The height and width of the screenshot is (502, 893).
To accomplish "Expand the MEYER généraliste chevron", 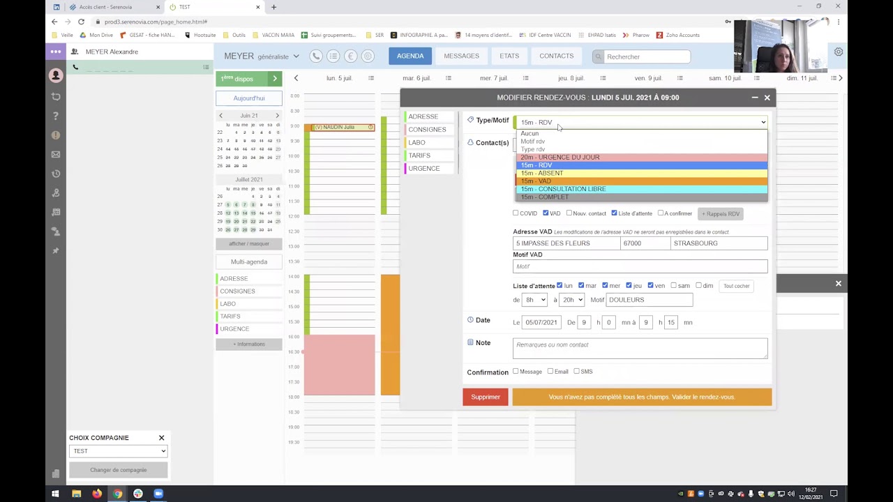I will pos(296,56).
